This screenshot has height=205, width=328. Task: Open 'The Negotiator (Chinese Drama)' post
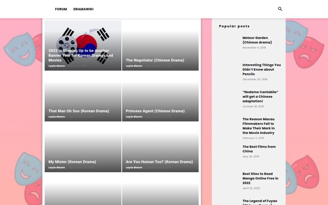point(155,60)
